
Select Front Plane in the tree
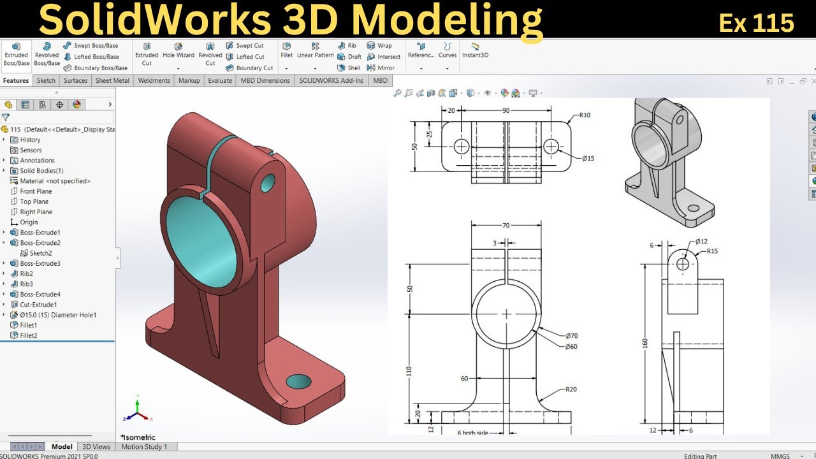[x=31, y=191]
